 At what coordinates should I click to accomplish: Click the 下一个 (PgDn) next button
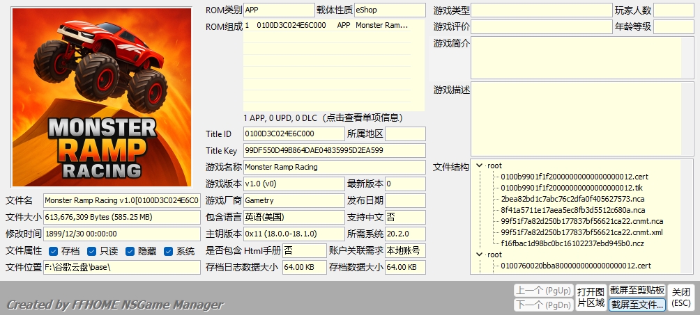543,305
